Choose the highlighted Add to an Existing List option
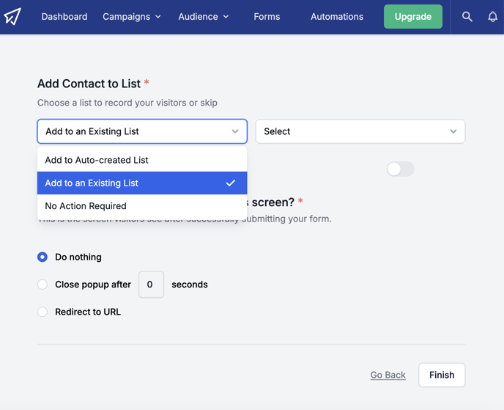504x410 pixels. pyautogui.click(x=142, y=183)
